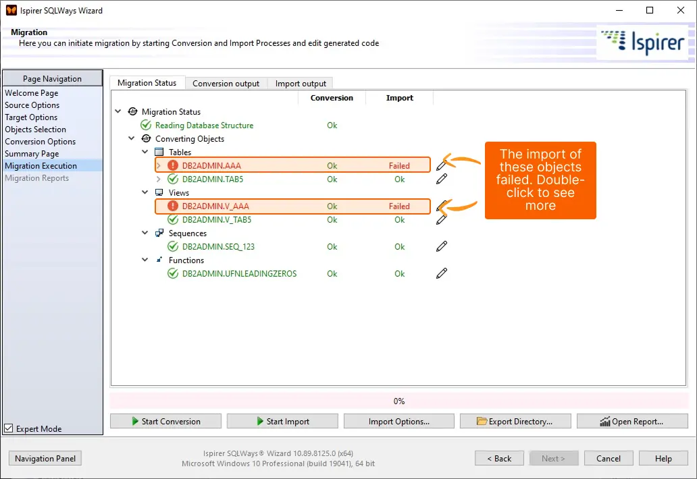The height and width of the screenshot is (479, 697).
Task: Click the Ispirer logo in the header
Action: pyautogui.click(x=642, y=43)
